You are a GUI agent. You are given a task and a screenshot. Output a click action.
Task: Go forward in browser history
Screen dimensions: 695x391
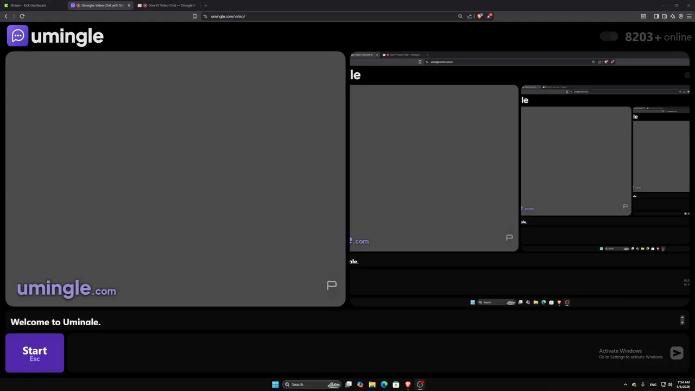tap(14, 16)
